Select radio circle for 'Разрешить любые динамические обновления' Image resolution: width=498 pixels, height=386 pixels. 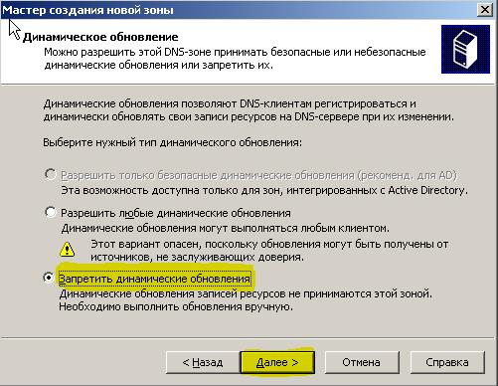coord(50,212)
